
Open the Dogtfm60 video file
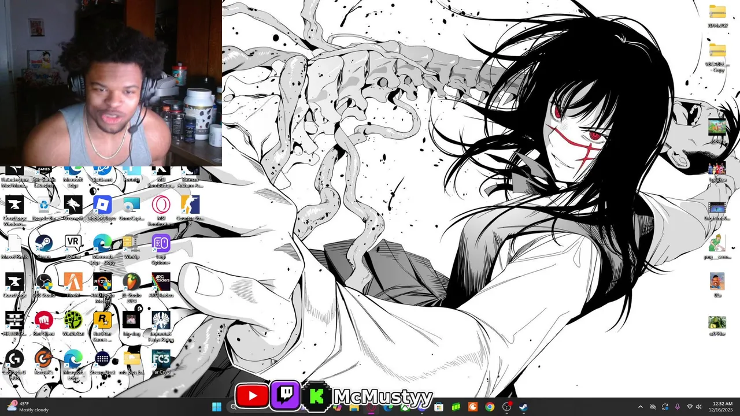717,211
